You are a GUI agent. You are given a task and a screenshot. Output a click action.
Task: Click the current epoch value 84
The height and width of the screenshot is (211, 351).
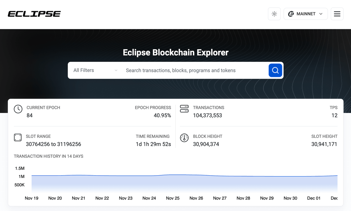coord(30,115)
